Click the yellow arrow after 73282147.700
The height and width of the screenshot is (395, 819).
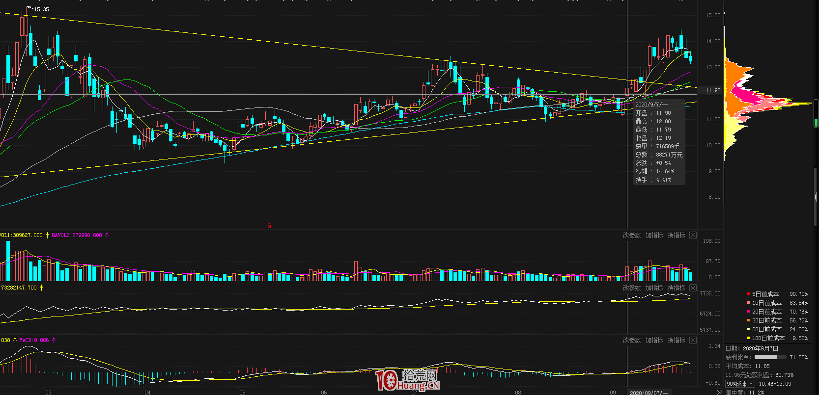click(41, 288)
